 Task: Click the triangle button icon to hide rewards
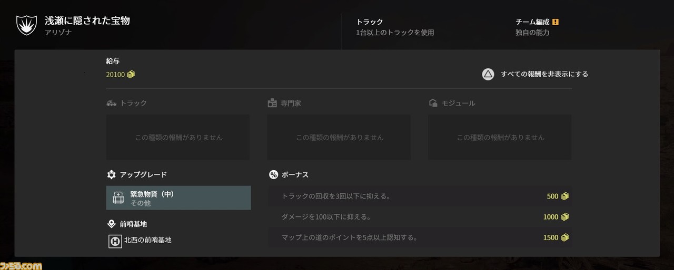(x=488, y=74)
